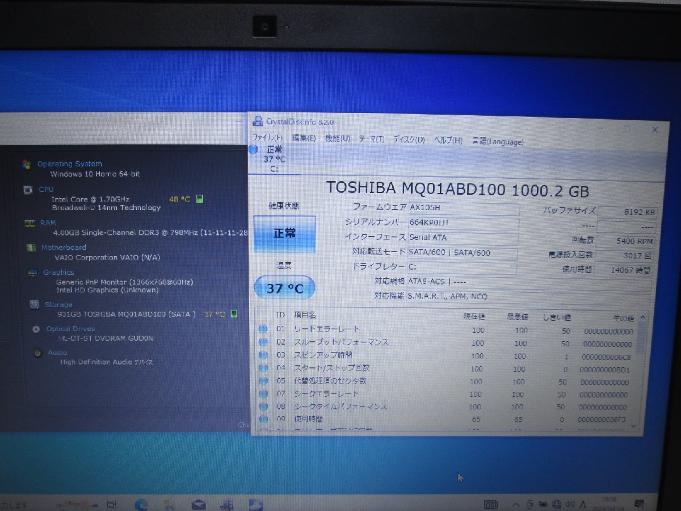Screen dimensions: 681x511
Task: Click the disc icon beside Optical Drives
Action: click(36, 329)
